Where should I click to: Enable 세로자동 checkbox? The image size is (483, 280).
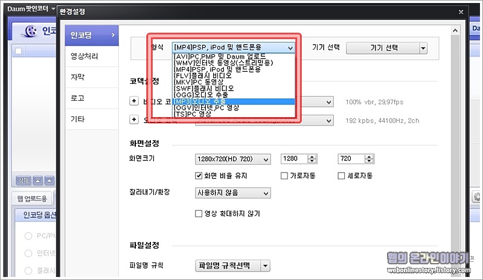click(x=341, y=176)
